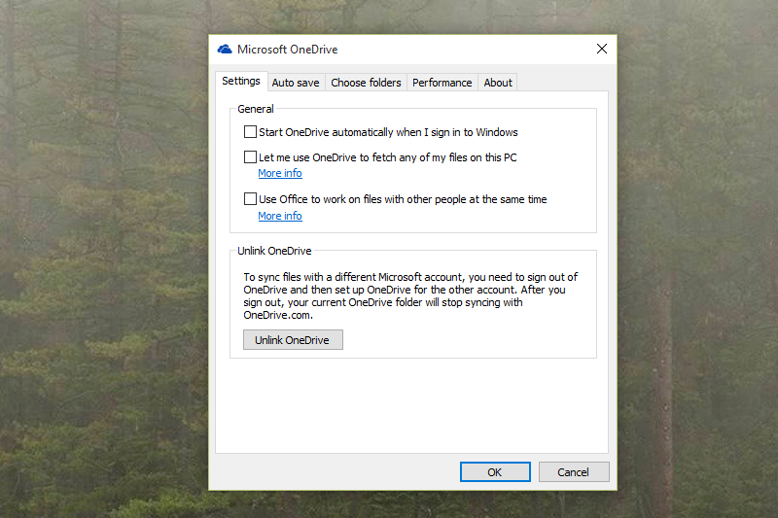The width and height of the screenshot is (778, 518).
Task: Close the Microsoft OneDrive dialog
Action: 601,49
